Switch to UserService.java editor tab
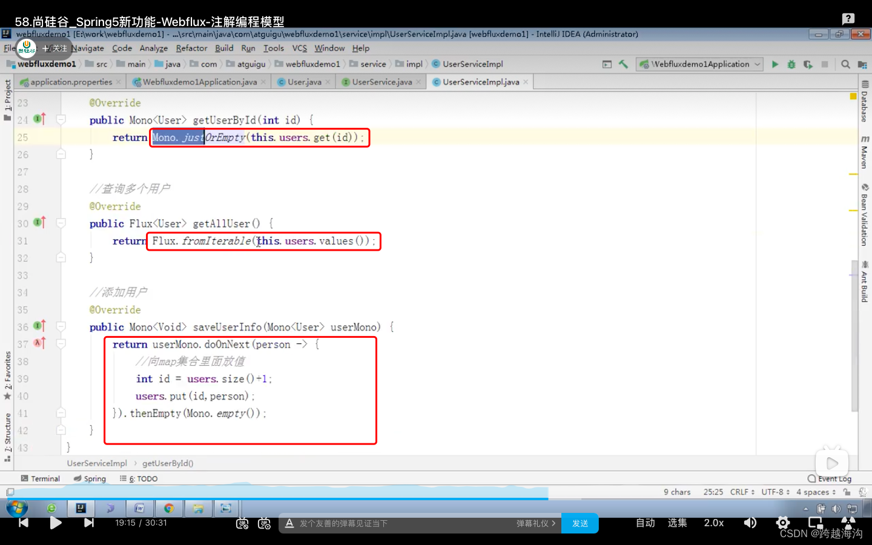 [x=381, y=82]
